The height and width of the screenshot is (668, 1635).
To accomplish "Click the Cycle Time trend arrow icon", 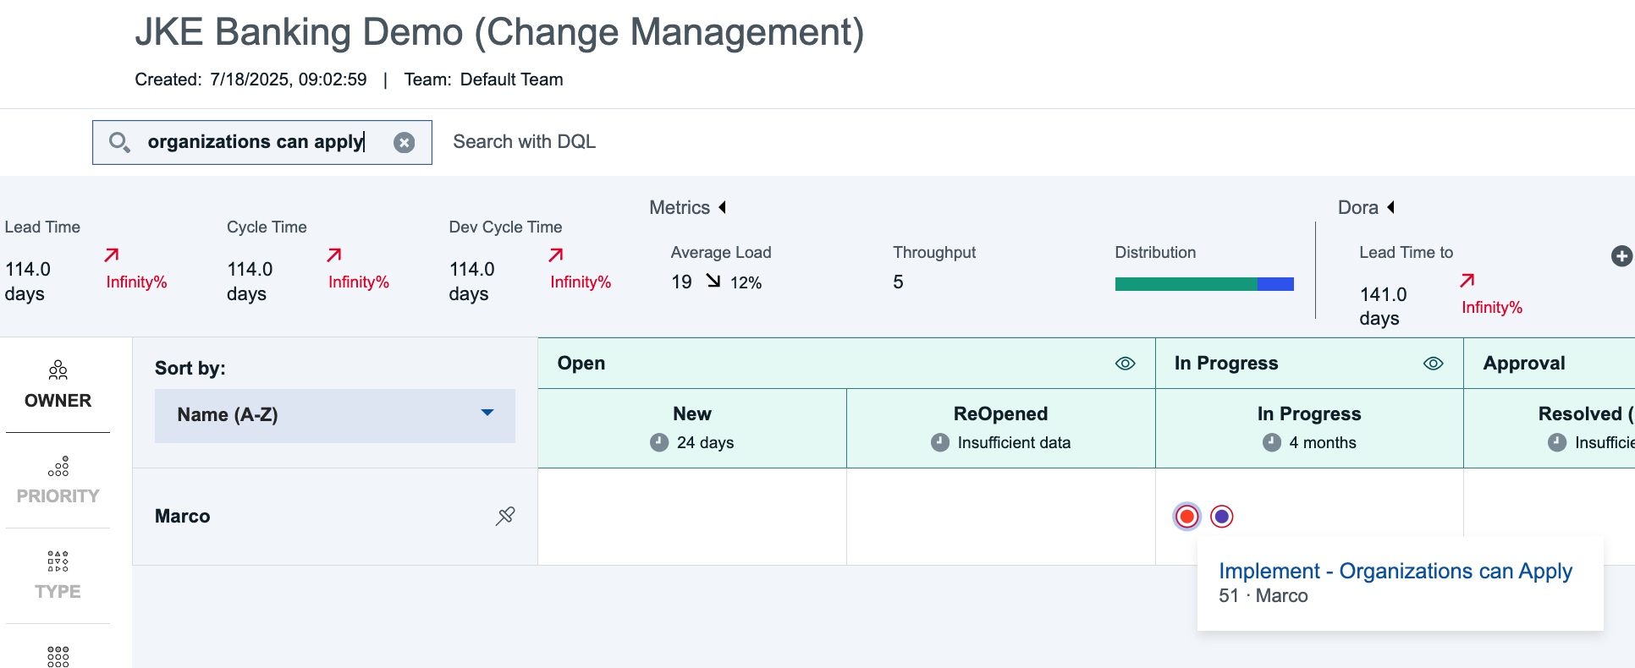I will (x=334, y=255).
